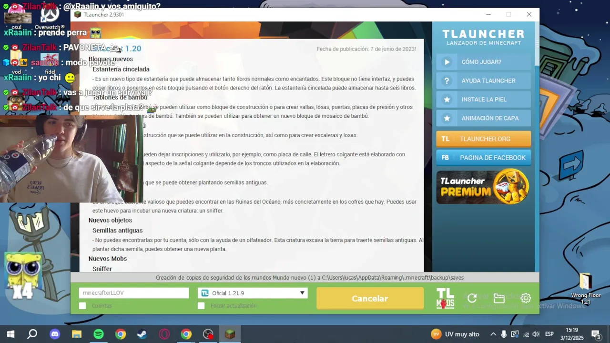This screenshot has width=610, height=343.
Task: Click the clock showing 15:19
Action: click(x=572, y=330)
